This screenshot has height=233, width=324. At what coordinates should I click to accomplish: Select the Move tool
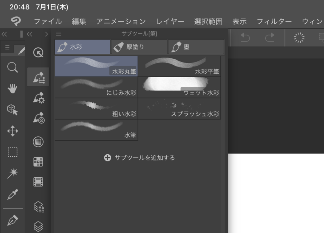click(12, 131)
